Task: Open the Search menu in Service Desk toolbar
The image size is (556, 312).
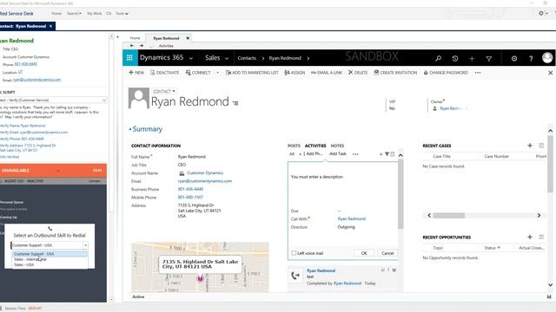Action: (x=74, y=14)
